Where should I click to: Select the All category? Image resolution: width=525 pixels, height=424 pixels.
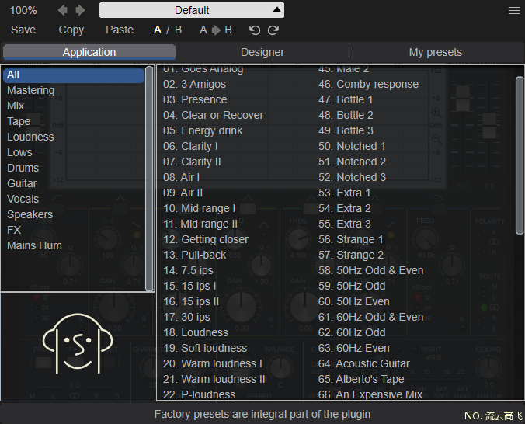(x=73, y=75)
